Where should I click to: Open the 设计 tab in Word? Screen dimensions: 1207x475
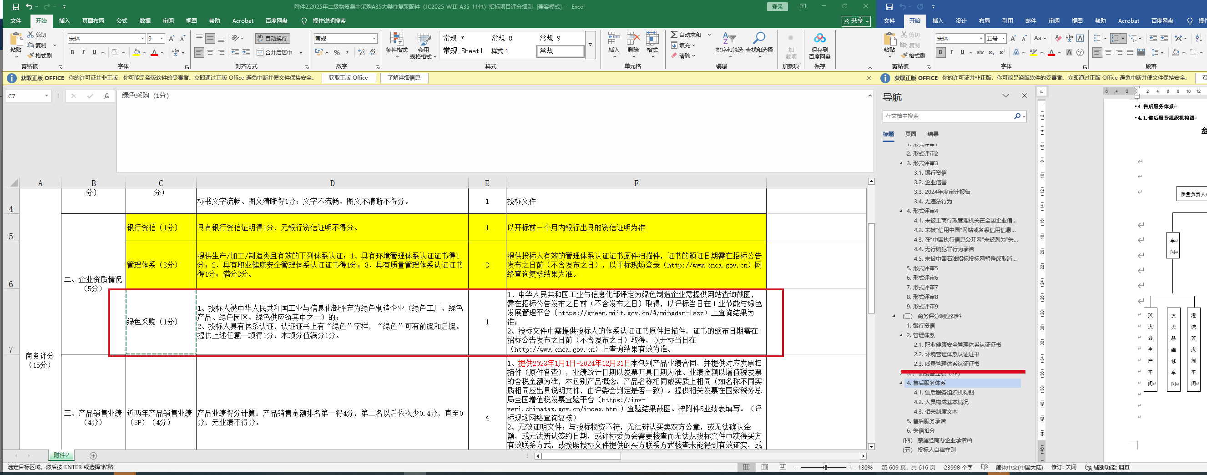click(x=961, y=20)
